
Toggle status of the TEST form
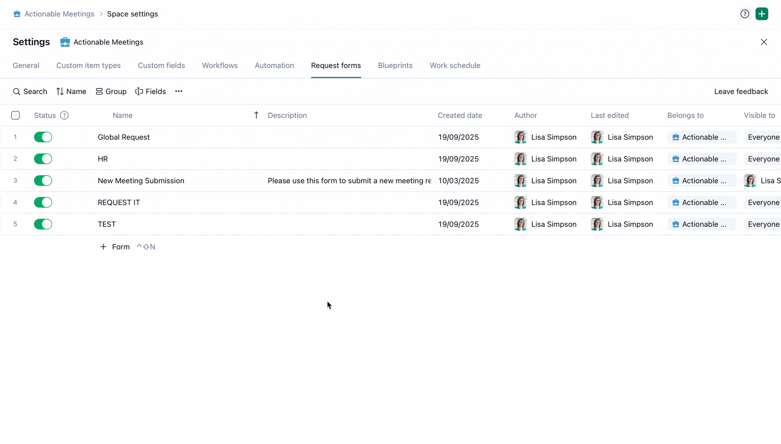43,224
